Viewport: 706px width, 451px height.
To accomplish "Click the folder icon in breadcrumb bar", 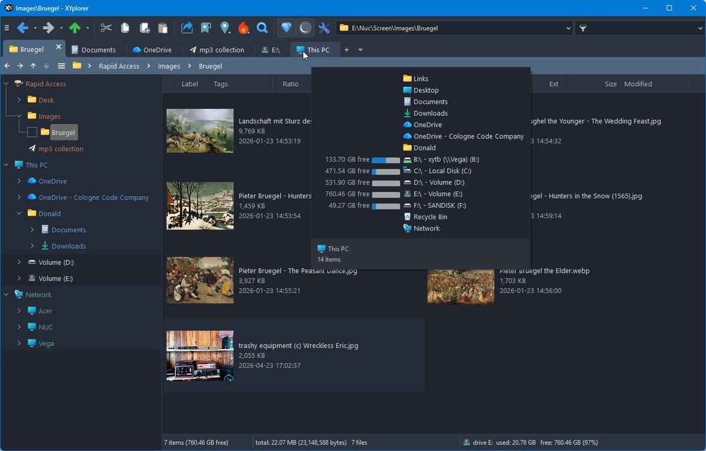I will tap(76, 66).
